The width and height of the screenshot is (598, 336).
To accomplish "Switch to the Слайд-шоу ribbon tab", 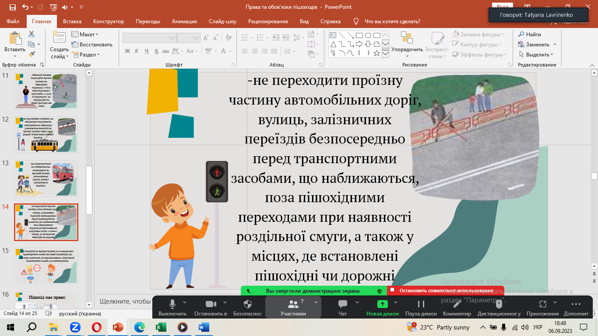I will coord(222,21).
